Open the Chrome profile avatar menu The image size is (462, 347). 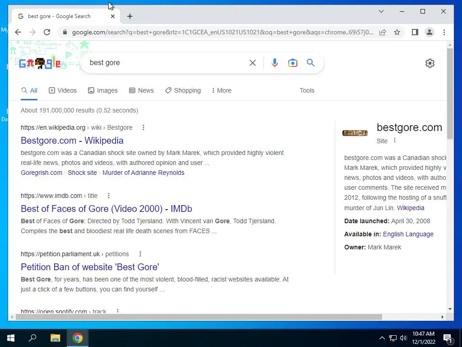(x=430, y=32)
